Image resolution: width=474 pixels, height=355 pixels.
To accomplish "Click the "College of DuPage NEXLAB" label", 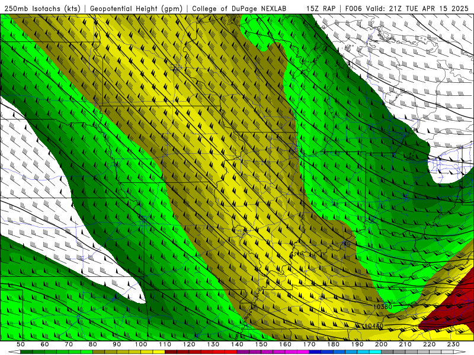I will [239, 8].
